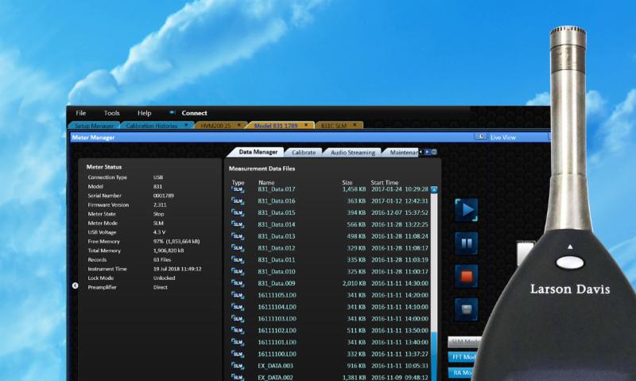Click Firmware Version value 2.311
Image resolution: width=636 pixels, height=381 pixels.
click(160, 205)
